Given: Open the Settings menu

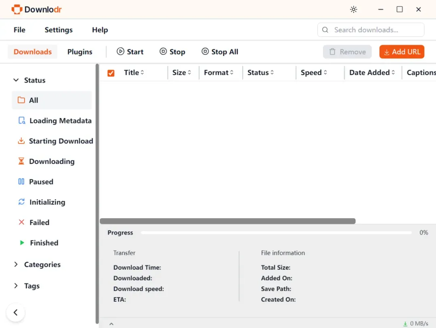Looking at the screenshot, I should click(59, 30).
